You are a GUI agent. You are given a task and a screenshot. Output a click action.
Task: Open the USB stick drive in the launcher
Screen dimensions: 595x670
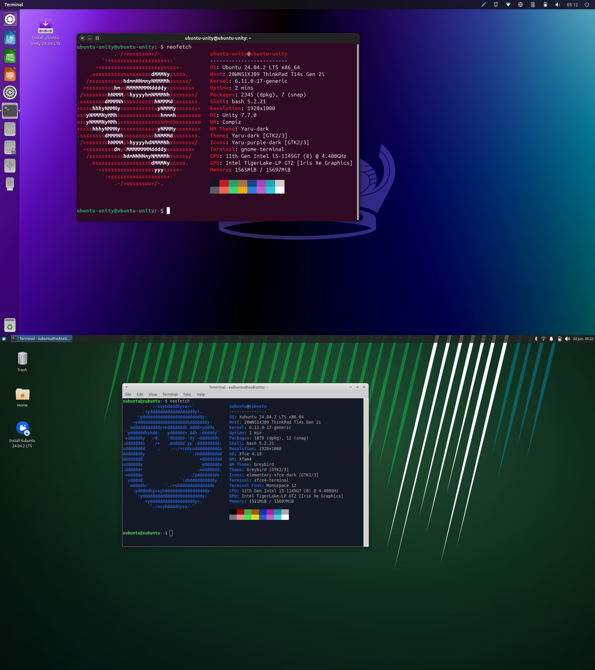coord(10,184)
